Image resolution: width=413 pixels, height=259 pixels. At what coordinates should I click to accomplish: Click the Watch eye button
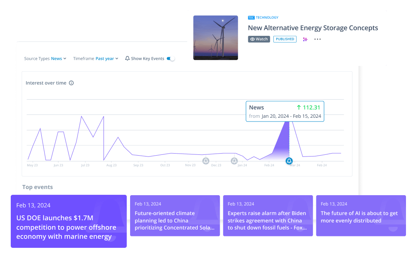(x=259, y=39)
